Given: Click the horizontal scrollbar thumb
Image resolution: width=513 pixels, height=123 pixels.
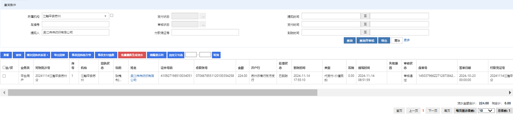Looking at the screenshot, I should tap(163, 93).
